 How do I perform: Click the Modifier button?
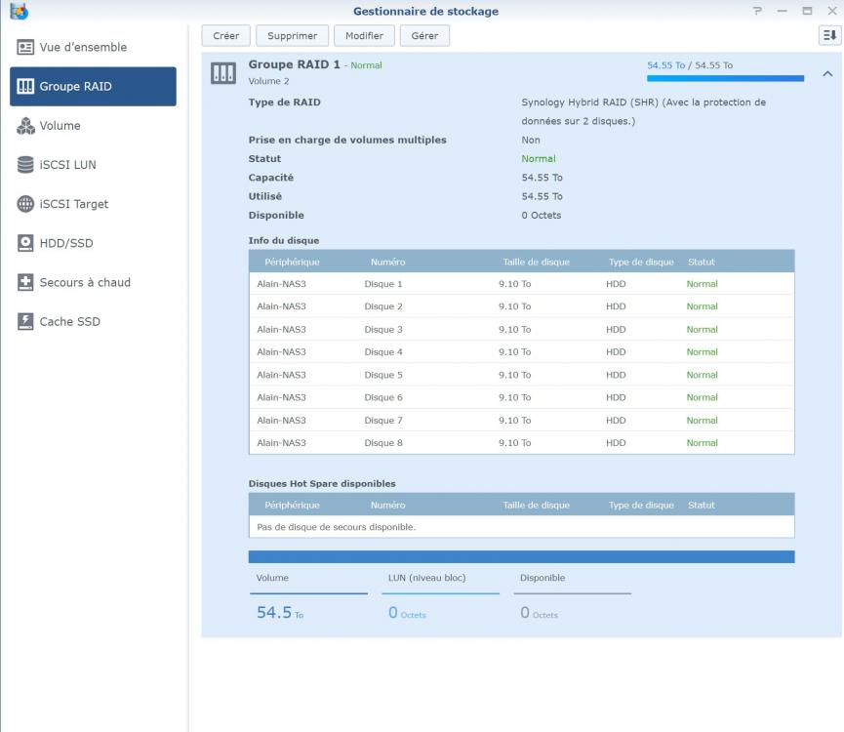pyautogui.click(x=364, y=35)
